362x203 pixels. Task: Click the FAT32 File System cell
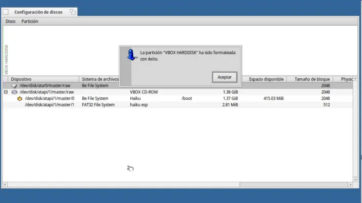(98, 105)
